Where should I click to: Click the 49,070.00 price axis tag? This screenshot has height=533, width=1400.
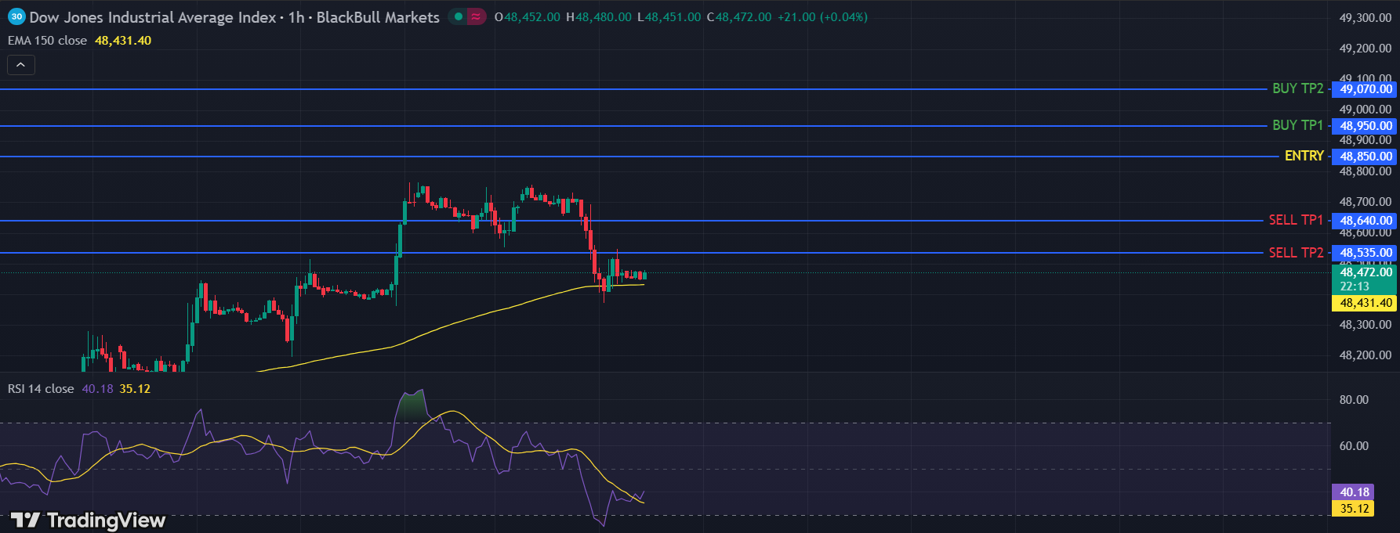tap(1365, 89)
